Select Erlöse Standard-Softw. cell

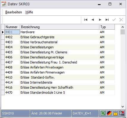(x=60, y=77)
